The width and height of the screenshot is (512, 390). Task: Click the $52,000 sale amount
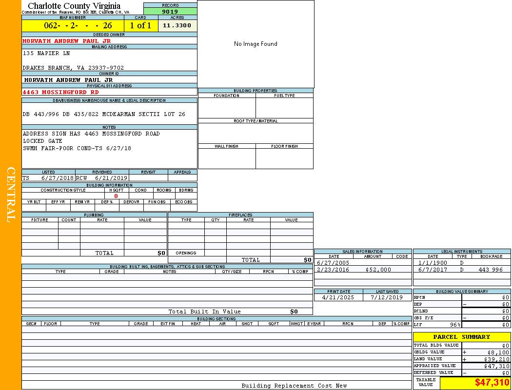coord(377,270)
